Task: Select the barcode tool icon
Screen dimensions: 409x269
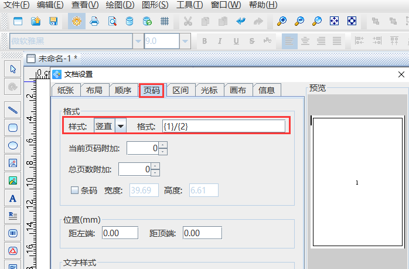Action: 13,233
